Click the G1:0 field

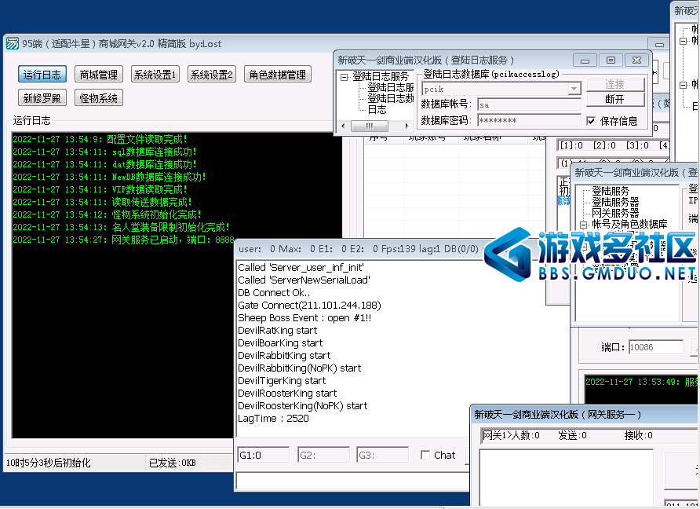point(264,455)
